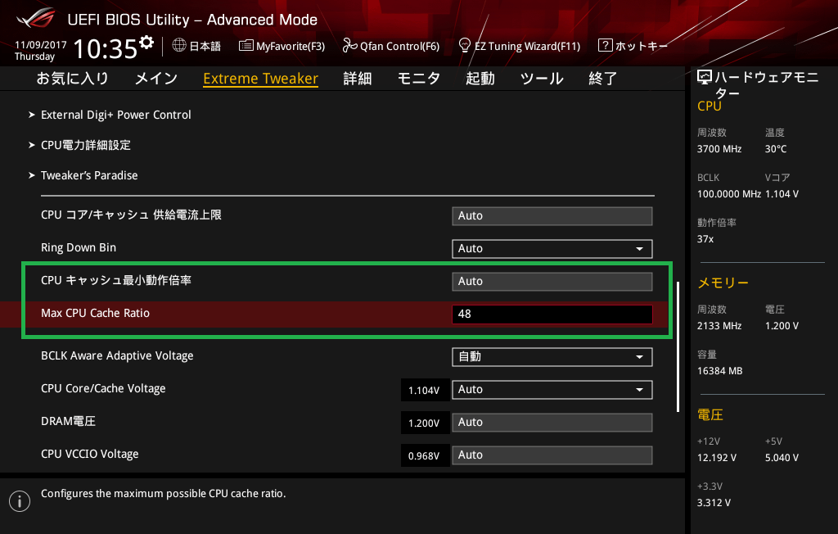Click the 1.104V core voltage readout
Screen dimensions: 838x534
click(425, 390)
